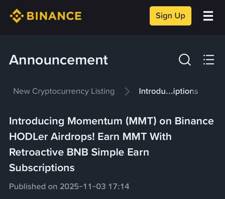This screenshot has width=225, height=199.
Task: Click the BINANCE wordmark text
Action: pyautogui.click(x=54, y=16)
